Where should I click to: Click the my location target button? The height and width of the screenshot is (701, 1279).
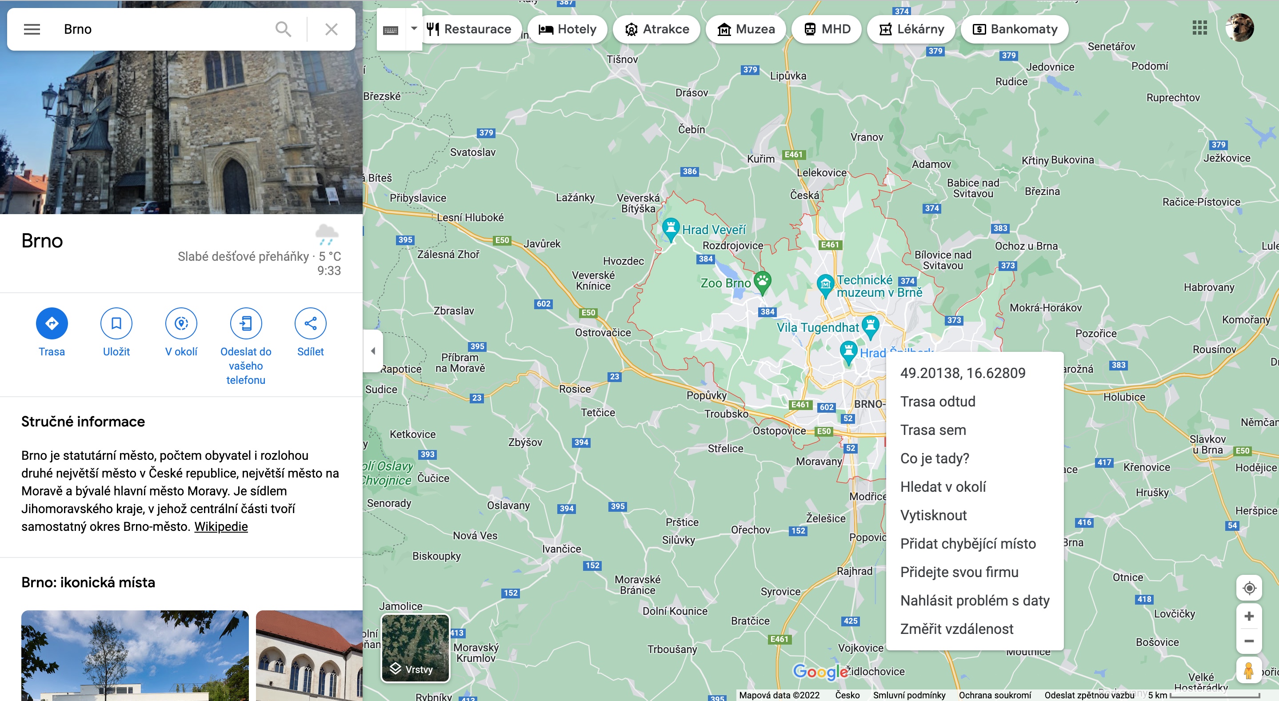1249,588
